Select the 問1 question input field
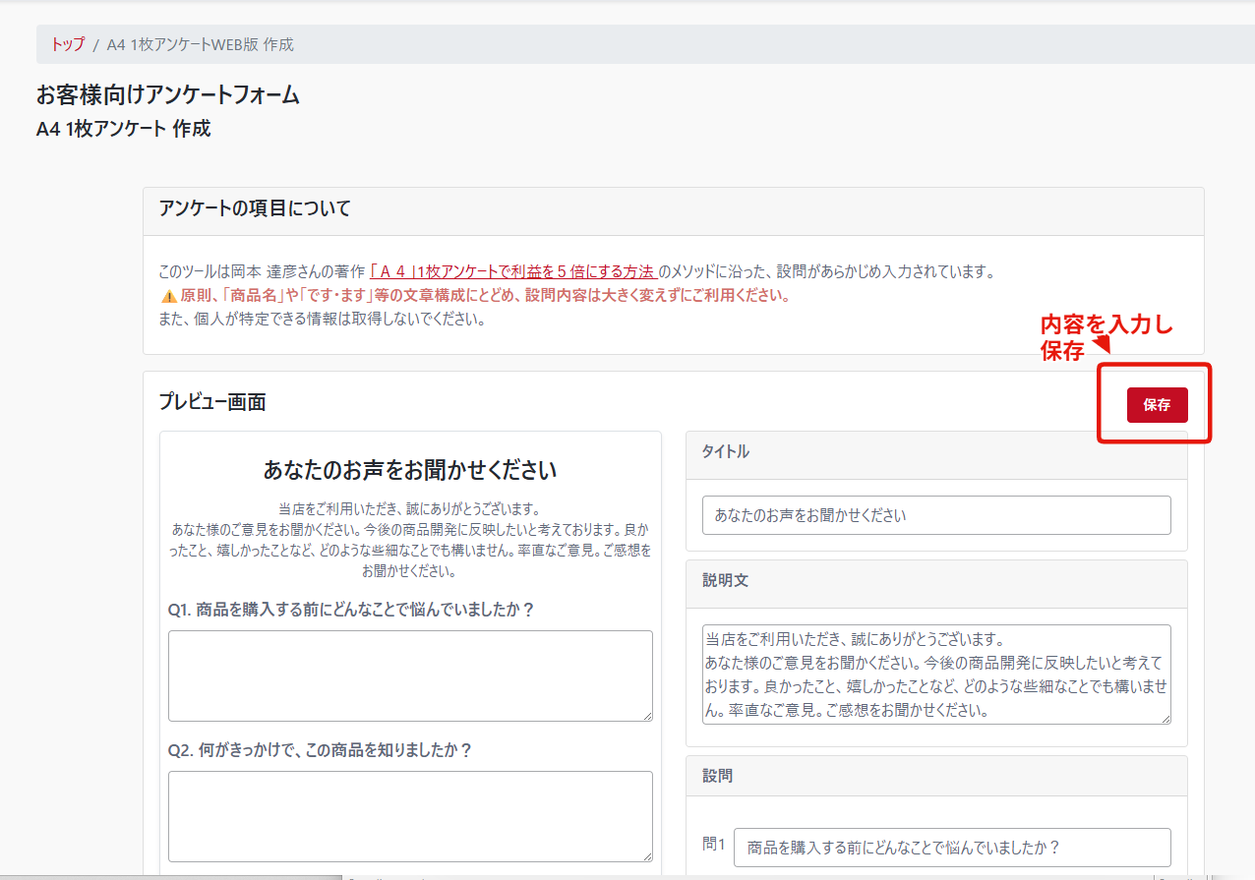 click(951, 848)
